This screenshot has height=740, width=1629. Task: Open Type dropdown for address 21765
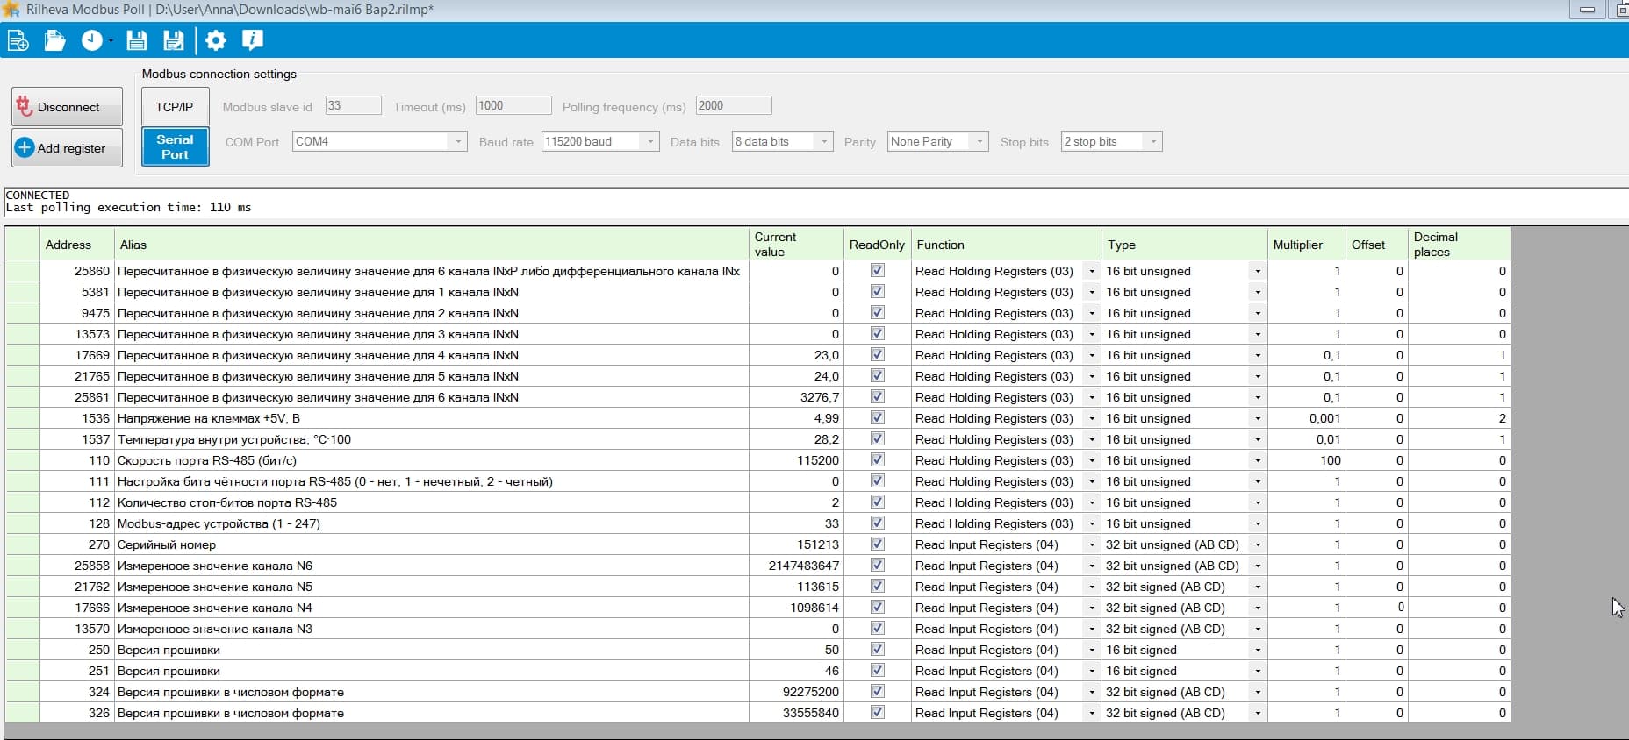coord(1258,376)
